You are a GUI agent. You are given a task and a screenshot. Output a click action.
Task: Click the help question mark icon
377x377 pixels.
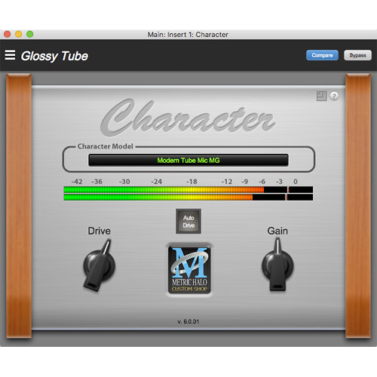click(334, 96)
